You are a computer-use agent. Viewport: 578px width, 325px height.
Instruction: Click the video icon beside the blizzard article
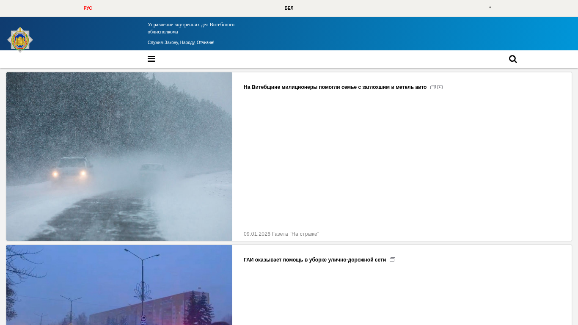[440, 87]
